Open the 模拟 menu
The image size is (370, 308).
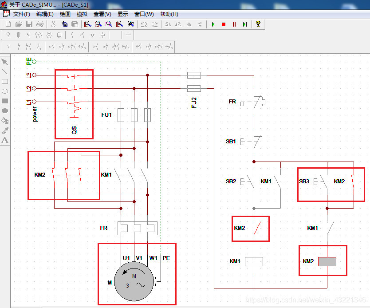coord(82,14)
